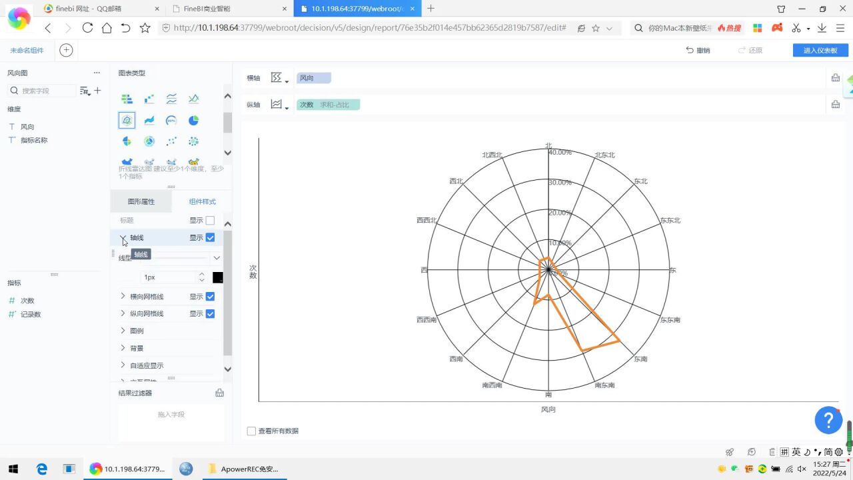Uncheck 横向网格线 显示 checkbox
Screen dimensions: 853x480
click(x=210, y=297)
